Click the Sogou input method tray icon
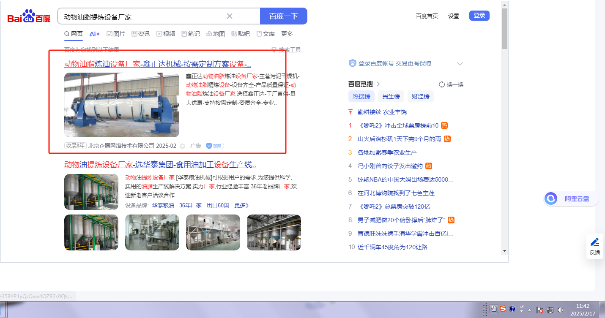Viewport: 605px width, 318px height. 503,309
